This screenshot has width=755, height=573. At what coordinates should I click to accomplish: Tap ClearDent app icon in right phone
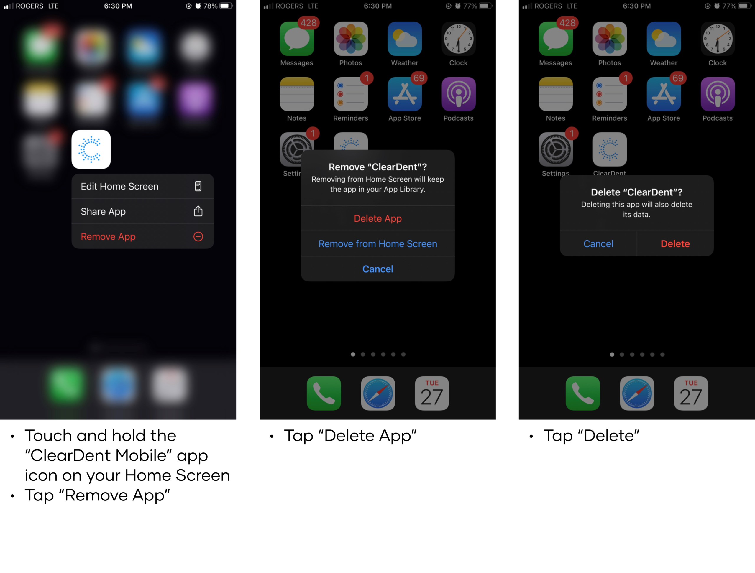click(x=610, y=149)
